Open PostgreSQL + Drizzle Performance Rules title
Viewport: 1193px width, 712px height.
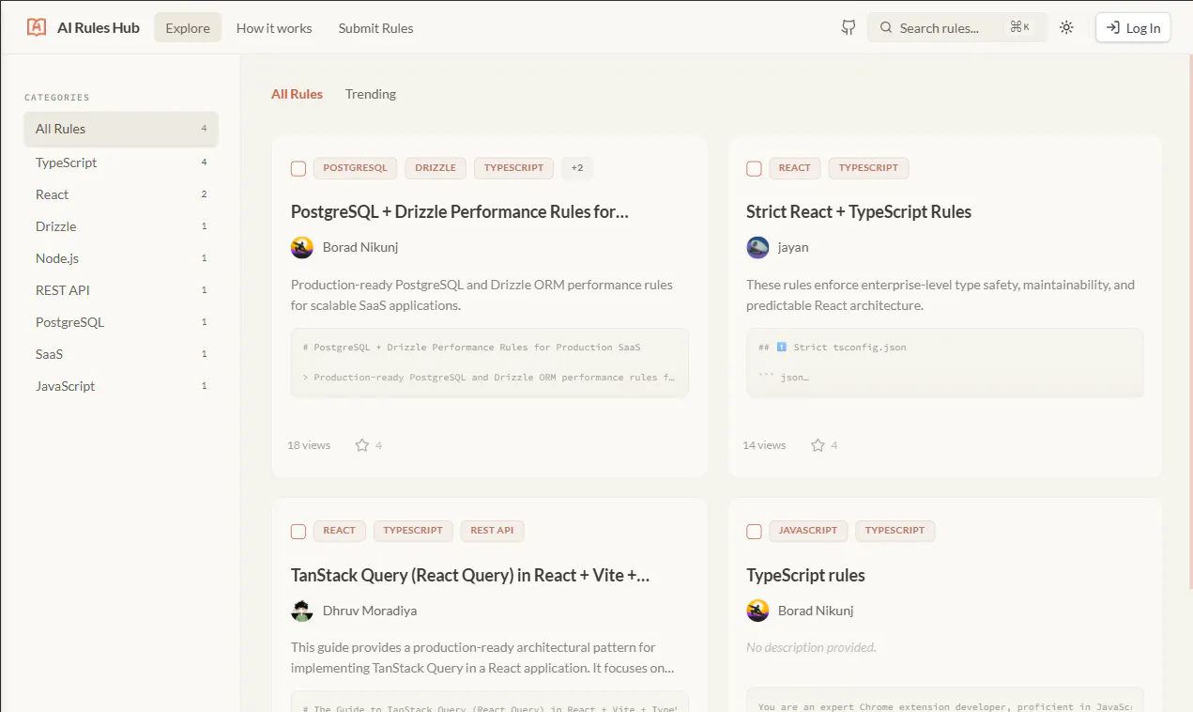pyautogui.click(x=460, y=211)
